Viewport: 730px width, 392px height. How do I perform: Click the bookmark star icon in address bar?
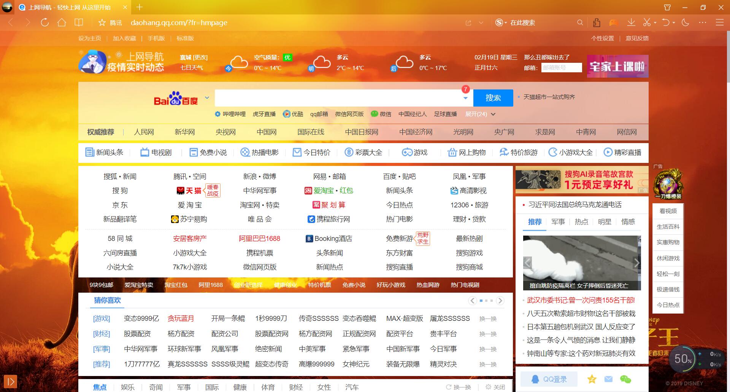coord(102,23)
